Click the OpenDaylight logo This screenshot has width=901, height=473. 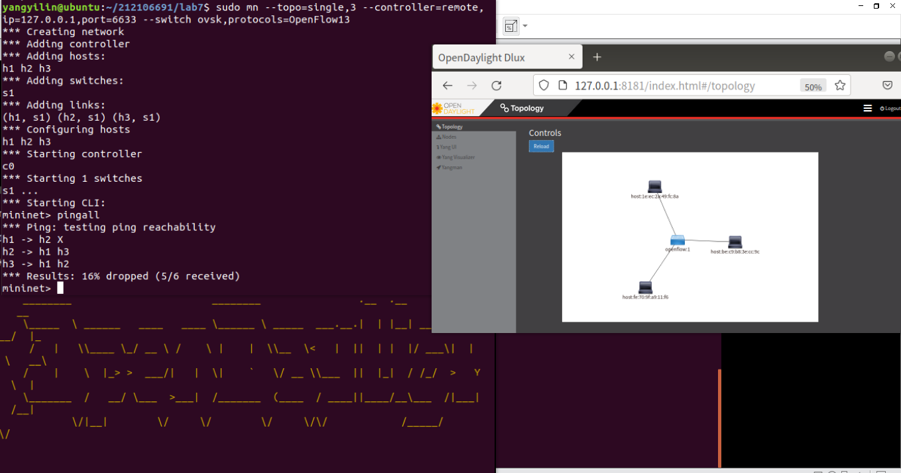point(453,108)
